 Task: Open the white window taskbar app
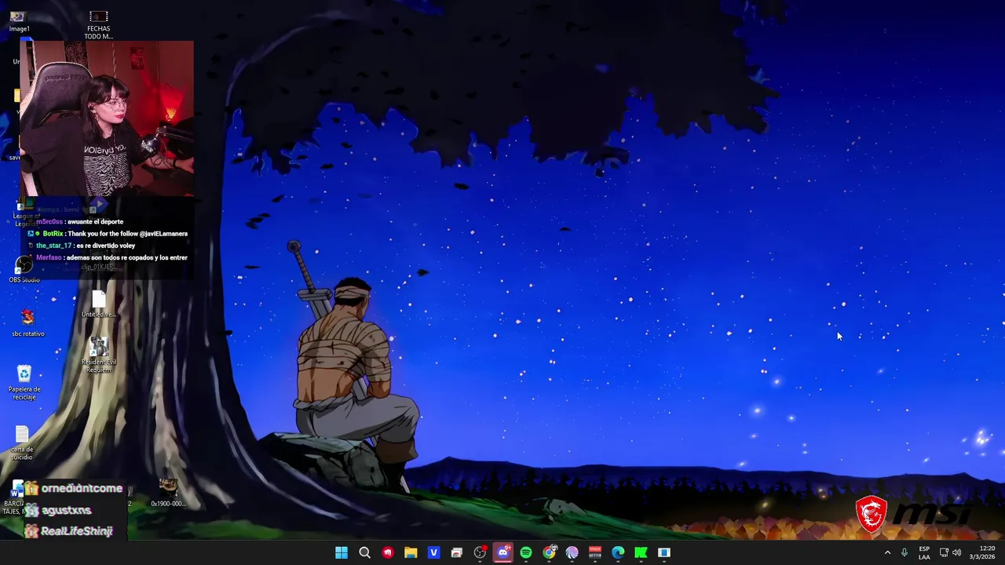click(x=664, y=552)
